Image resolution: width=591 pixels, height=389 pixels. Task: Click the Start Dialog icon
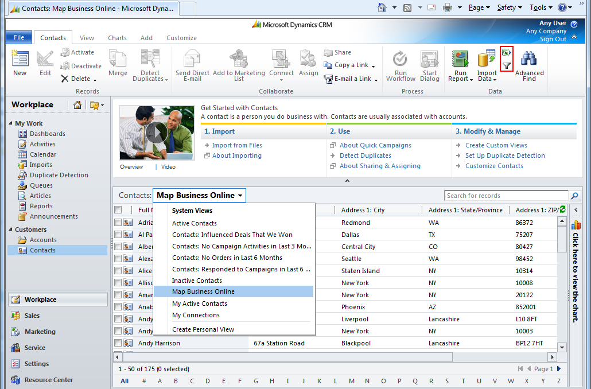[x=429, y=59]
